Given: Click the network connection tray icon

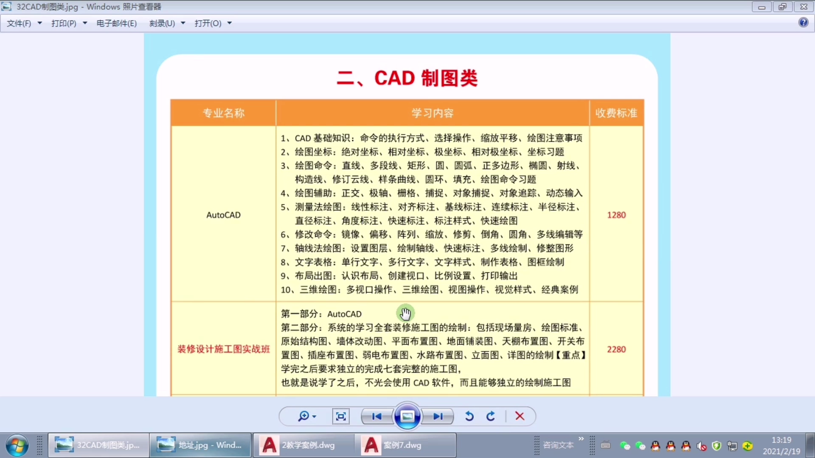Looking at the screenshot, I should (732, 446).
